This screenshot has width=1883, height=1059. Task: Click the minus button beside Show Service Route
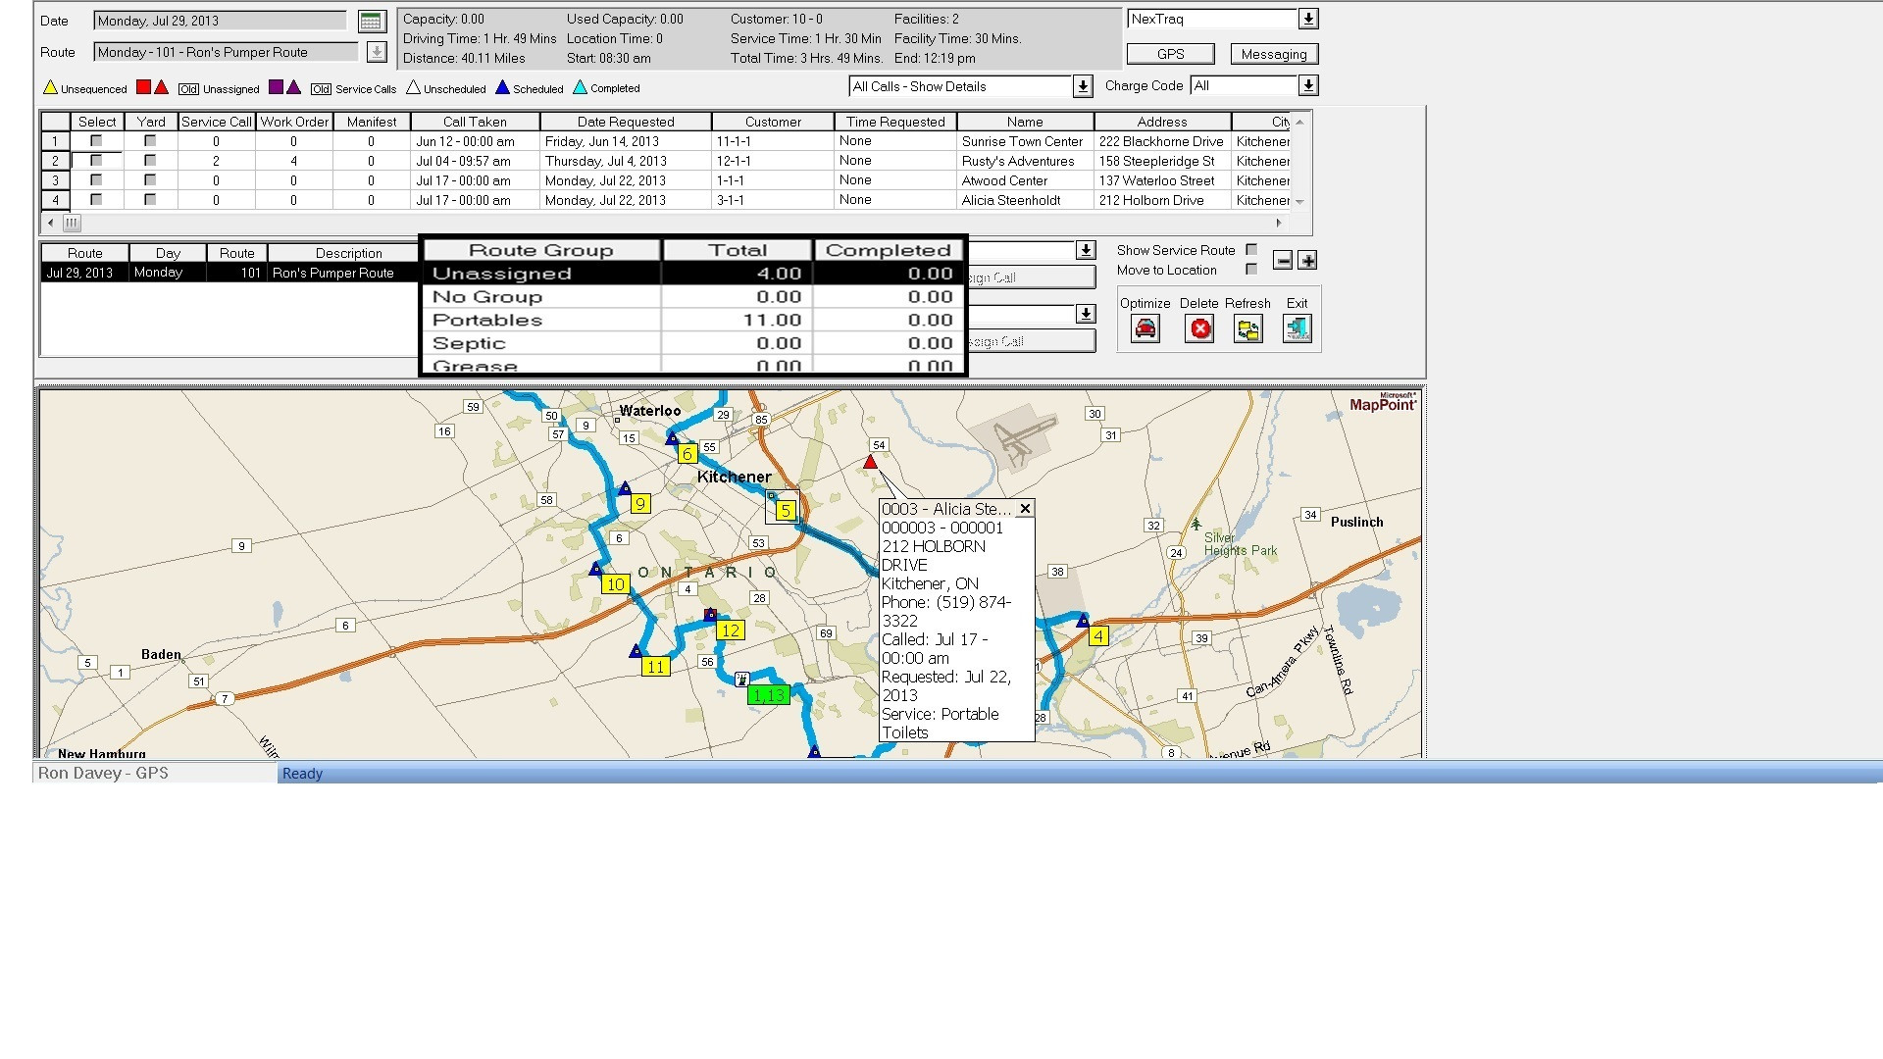(1283, 260)
